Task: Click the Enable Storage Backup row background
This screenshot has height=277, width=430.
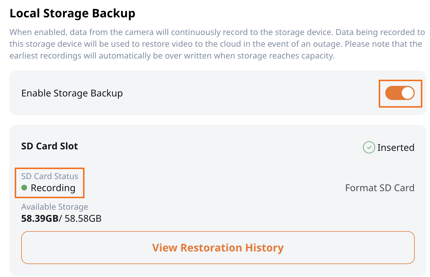Action: point(218,93)
